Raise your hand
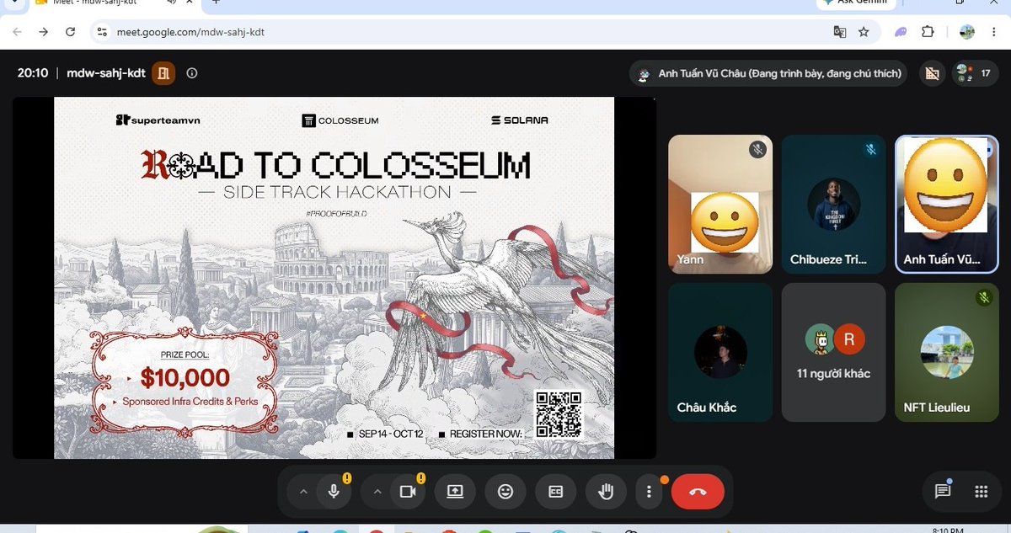The width and height of the screenshot is (1011, 533). pos(606,492)
